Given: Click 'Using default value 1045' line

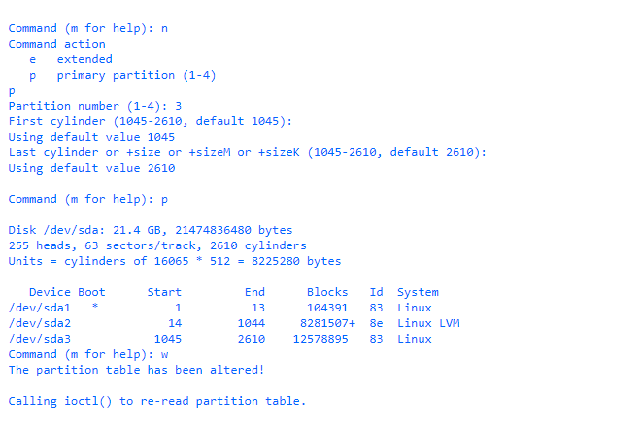Looking at the screenshot, I should coord(91,137).
